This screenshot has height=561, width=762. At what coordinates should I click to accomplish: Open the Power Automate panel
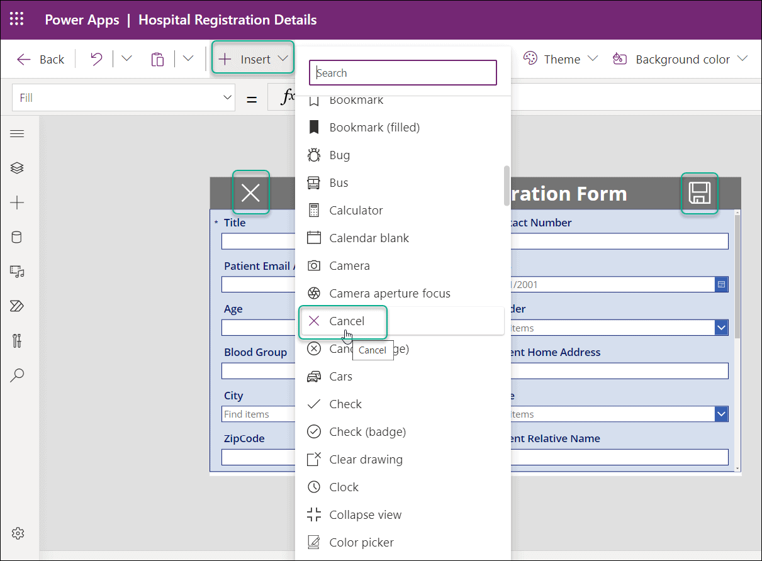coord(17,306)
